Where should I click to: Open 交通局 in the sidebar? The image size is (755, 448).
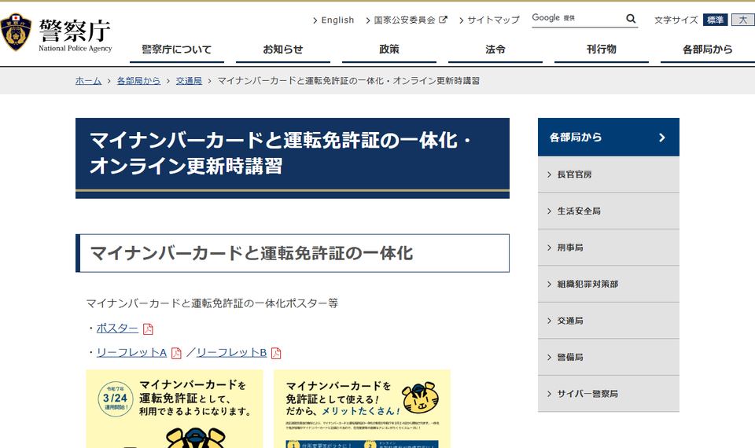(609, 321)
